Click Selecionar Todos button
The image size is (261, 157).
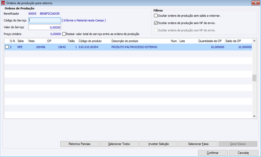(x=119, y=144)
